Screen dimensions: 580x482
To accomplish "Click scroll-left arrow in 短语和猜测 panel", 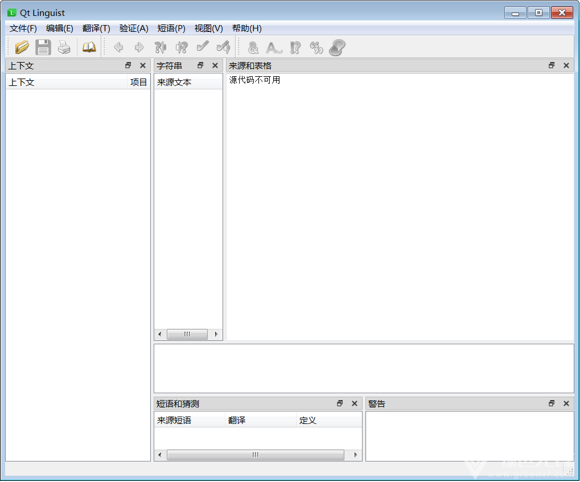I will click(160, 455).
